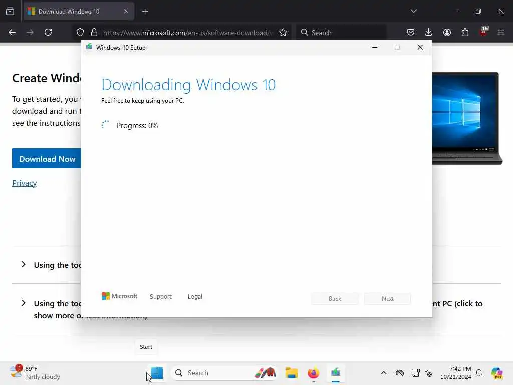Click Firefox back arrow button

(x=12, y=32)
